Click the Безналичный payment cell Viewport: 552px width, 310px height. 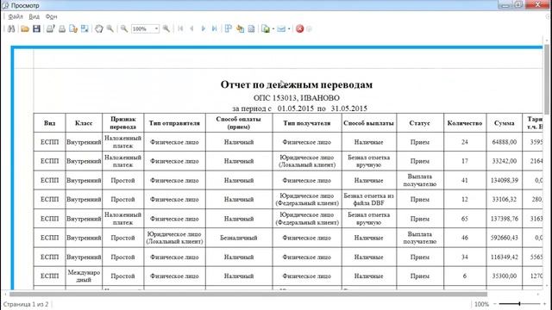239,238
